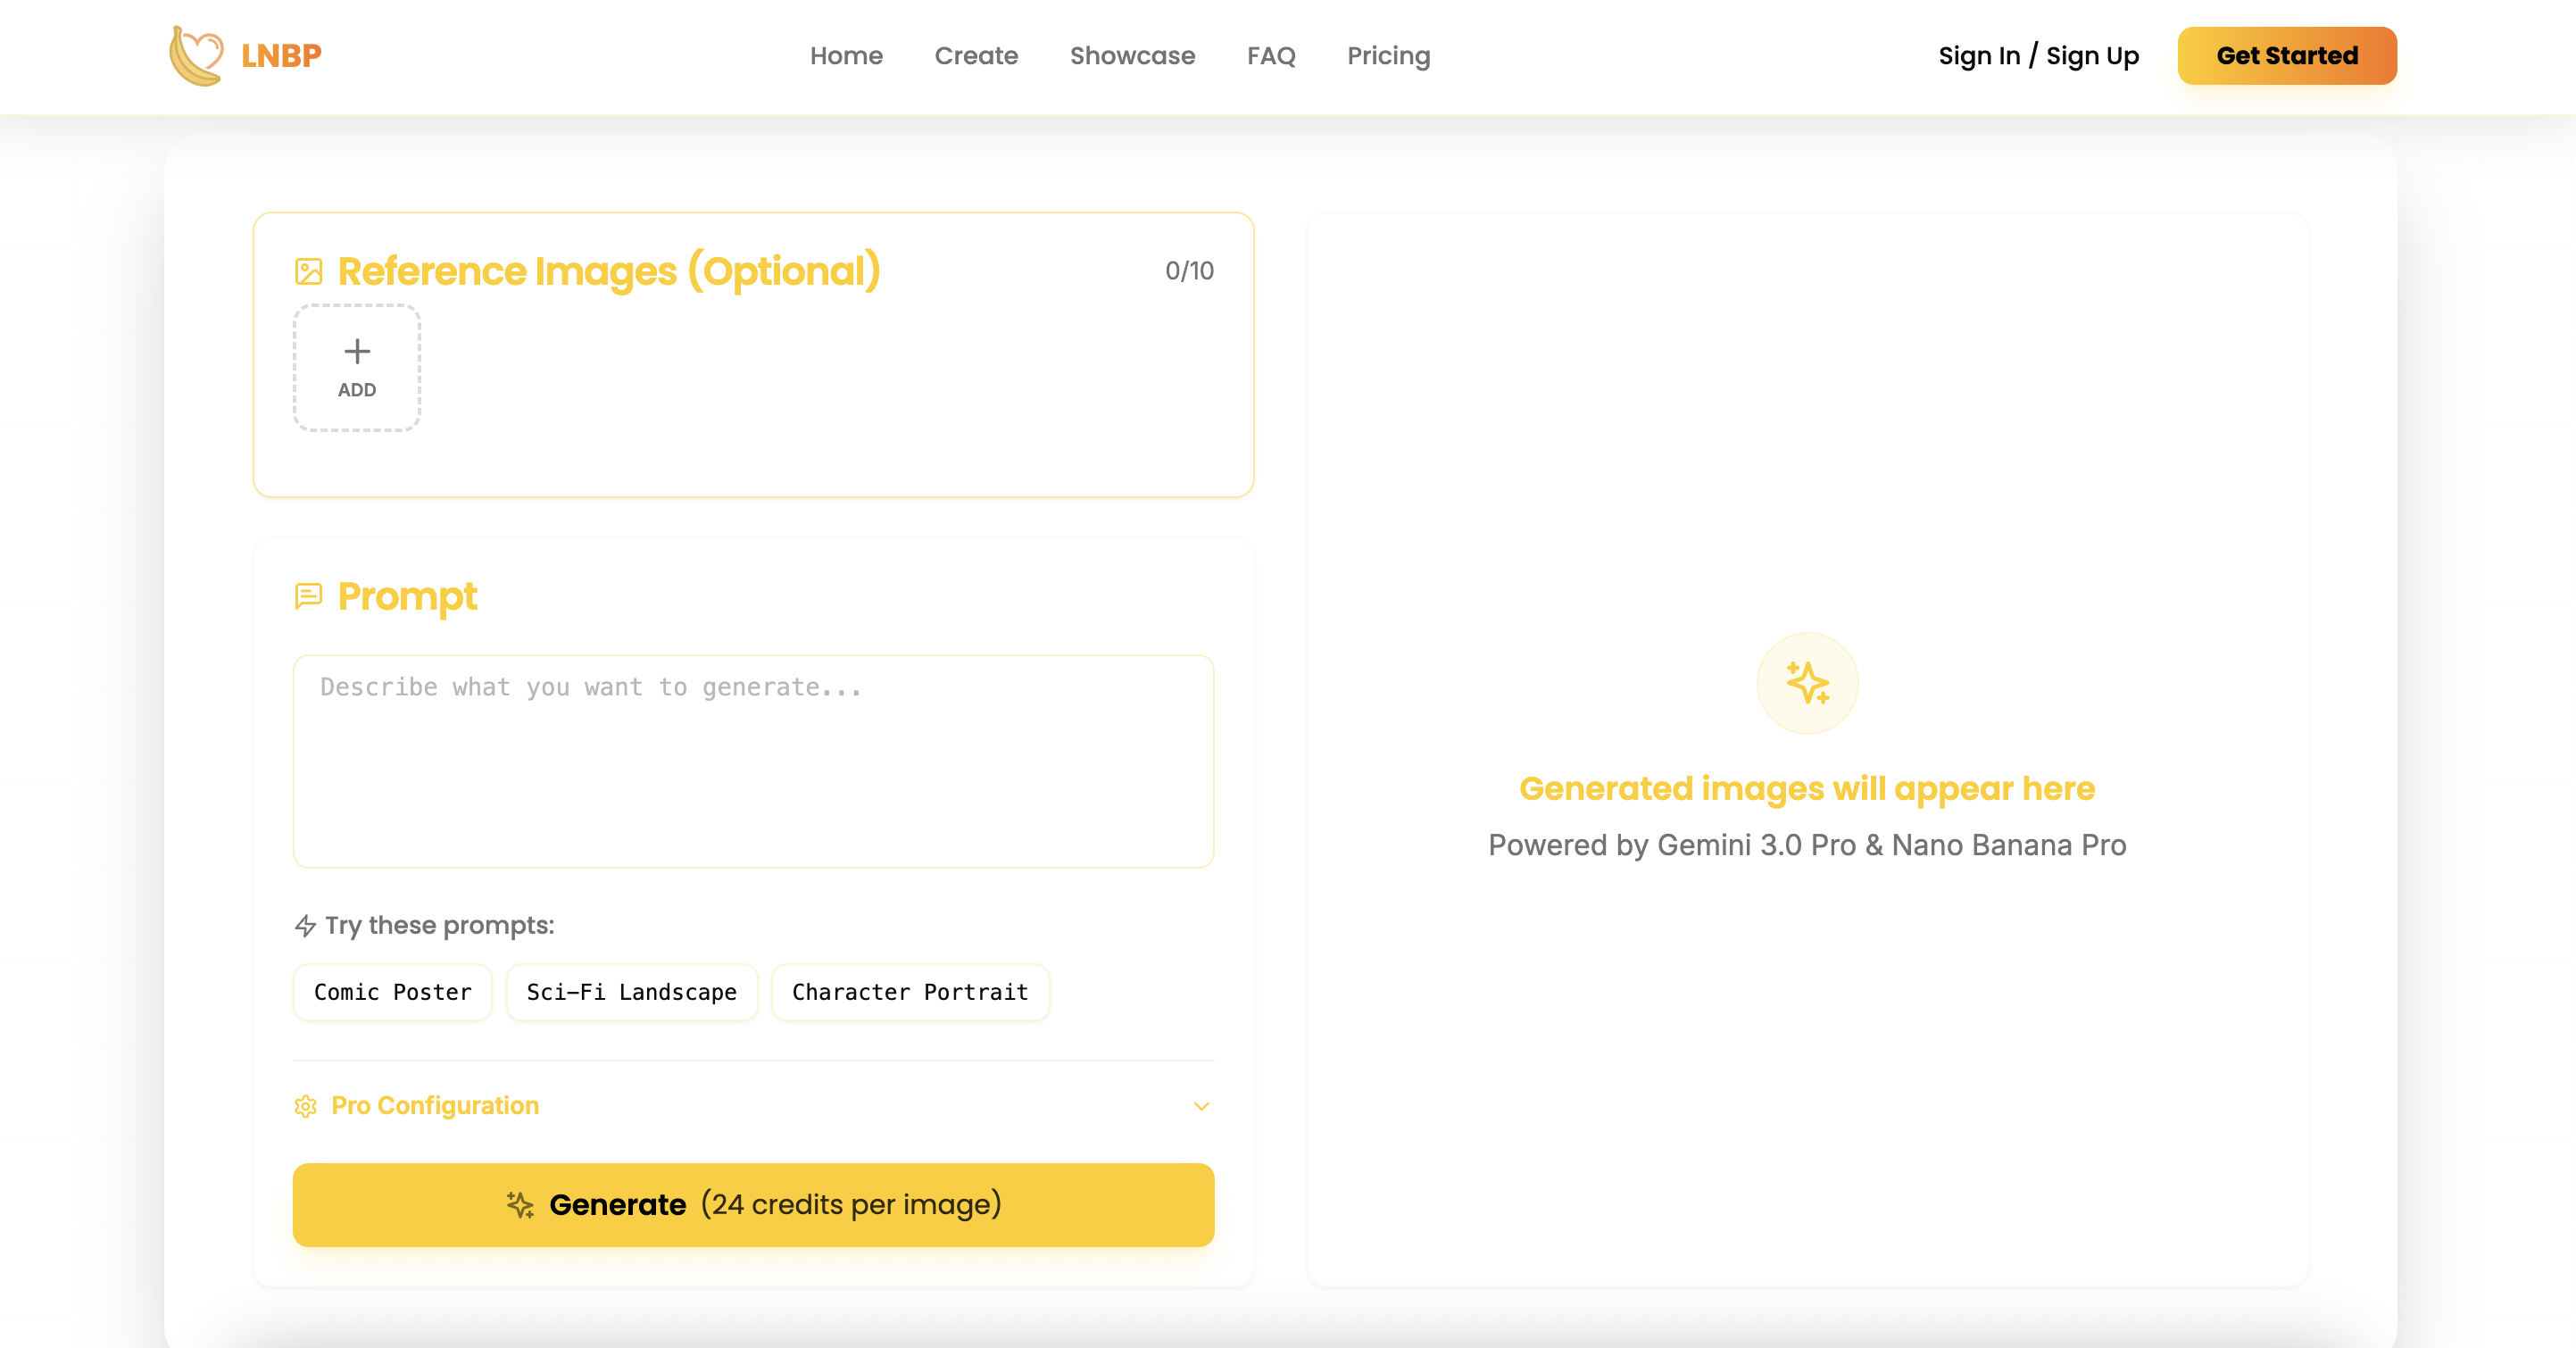The image size is (2576, 1348).
Task: Switch to the Create page
Action: tap(976, 55)
